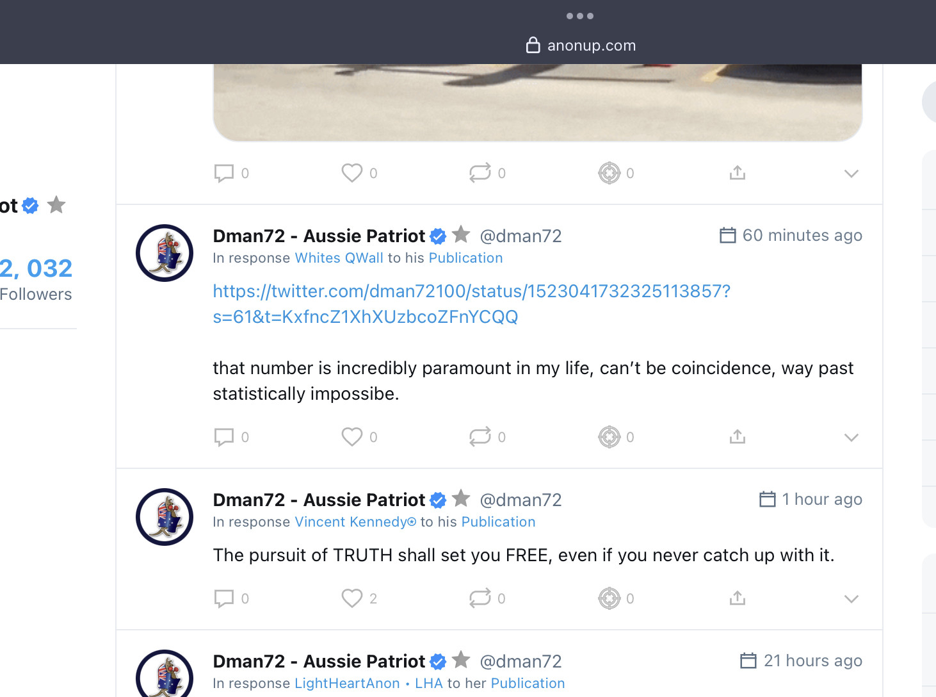Expand the chevron options on the 1 hour ago post
The height and width of the screenshot is (697, 936).
pyautogui.click(x=851, y=599)
